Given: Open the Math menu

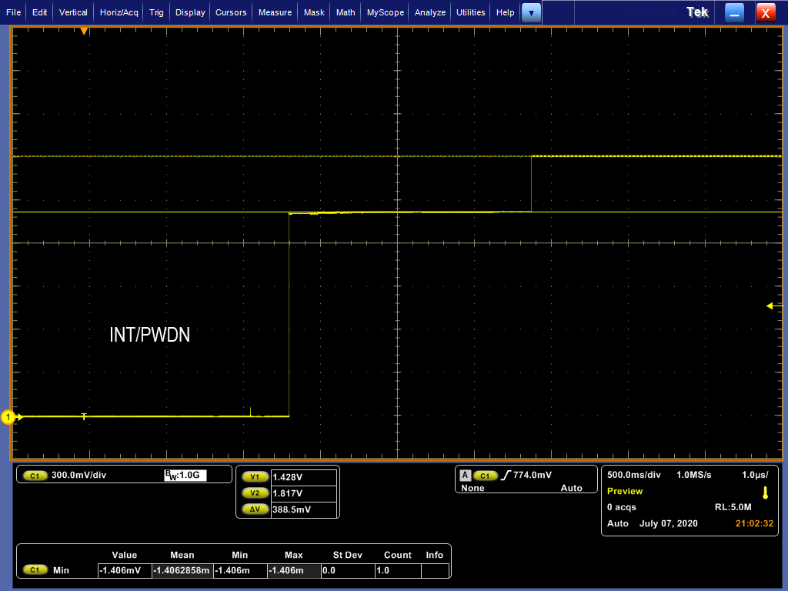Looking at the screenshot, I should 346,12.
